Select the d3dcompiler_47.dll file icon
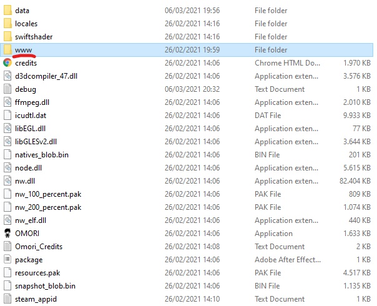The height and width of the screenshot is (306, 377). point(7,76)
